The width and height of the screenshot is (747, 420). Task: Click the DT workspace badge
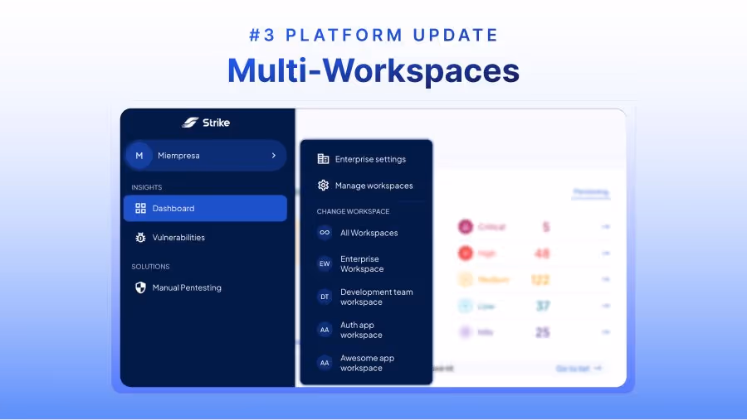(325, 297)
